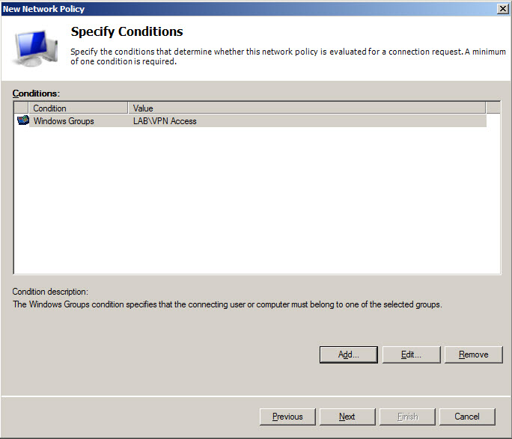Click the computer monitor wizard icon

[x=35, y=48]
